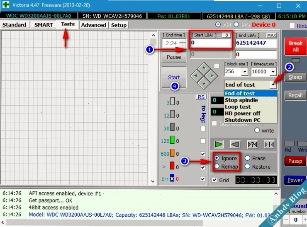Choose Shutdown PC from the list

(251, 120)
